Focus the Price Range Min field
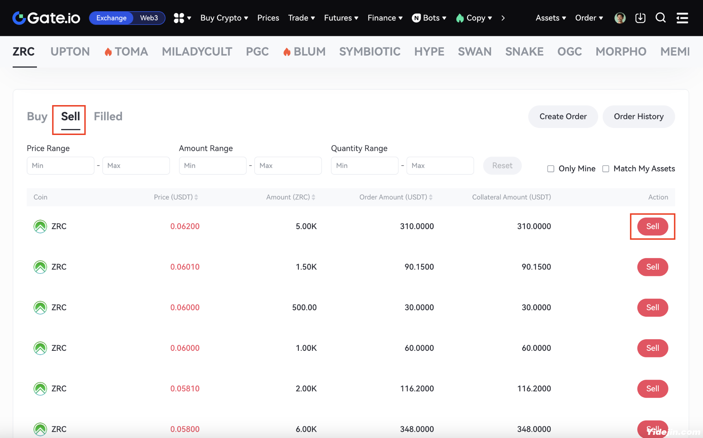This screenshot has width=703, height=438. (x=60, y=166)
